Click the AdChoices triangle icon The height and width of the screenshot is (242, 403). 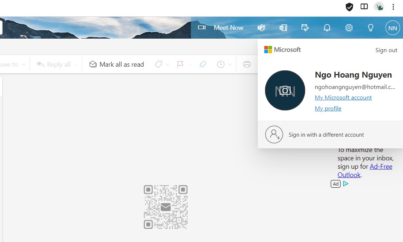click(346, 184)
